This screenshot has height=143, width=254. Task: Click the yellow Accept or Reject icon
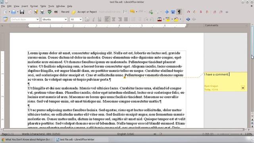(x=74, y=12)
